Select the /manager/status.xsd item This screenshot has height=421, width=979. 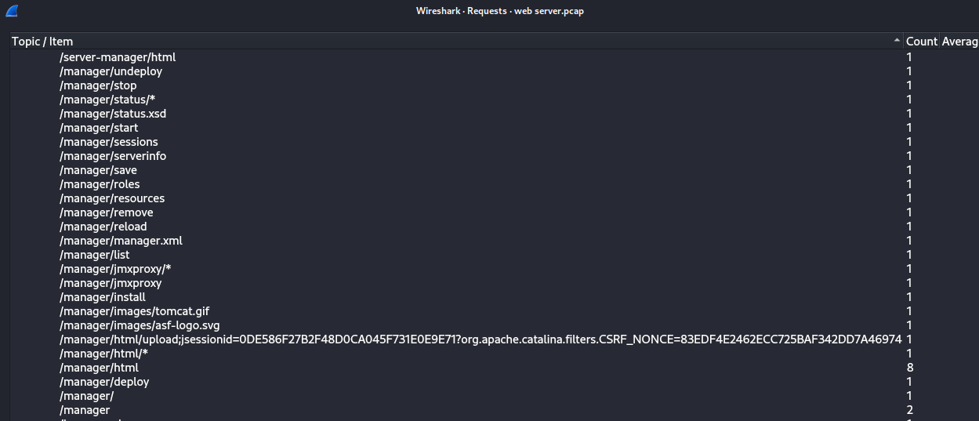[x=113, y=114]
